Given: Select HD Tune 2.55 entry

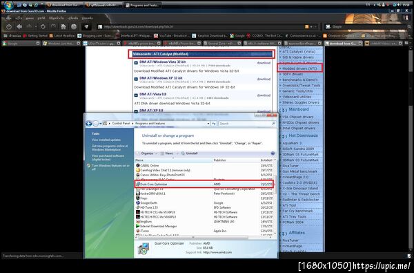Looking at the screenshot, I should pyautogui.click(x=204, y=207).
